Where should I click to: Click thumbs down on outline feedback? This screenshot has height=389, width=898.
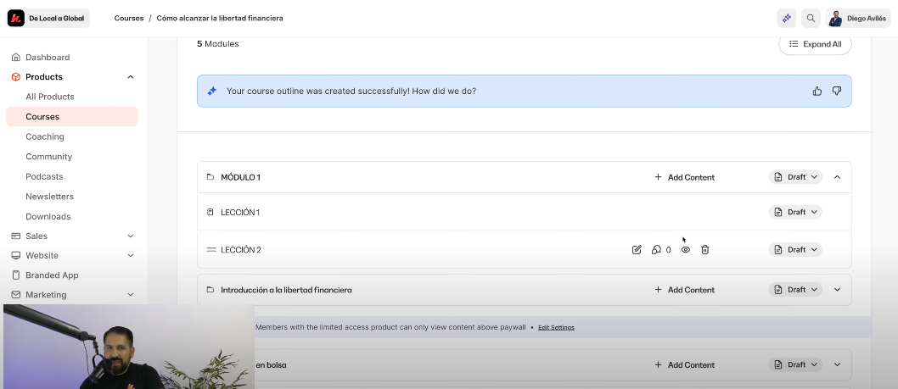[x=837, y=91]
